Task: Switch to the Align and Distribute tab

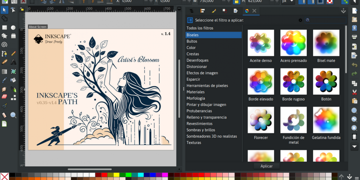Action: [x=203, y=11]
